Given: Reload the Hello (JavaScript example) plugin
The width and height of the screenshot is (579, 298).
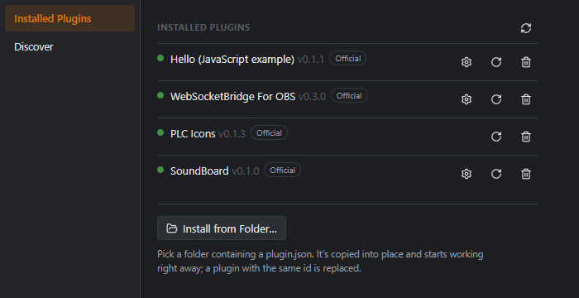Looking at the screenshot, I should tap(496, 62).
